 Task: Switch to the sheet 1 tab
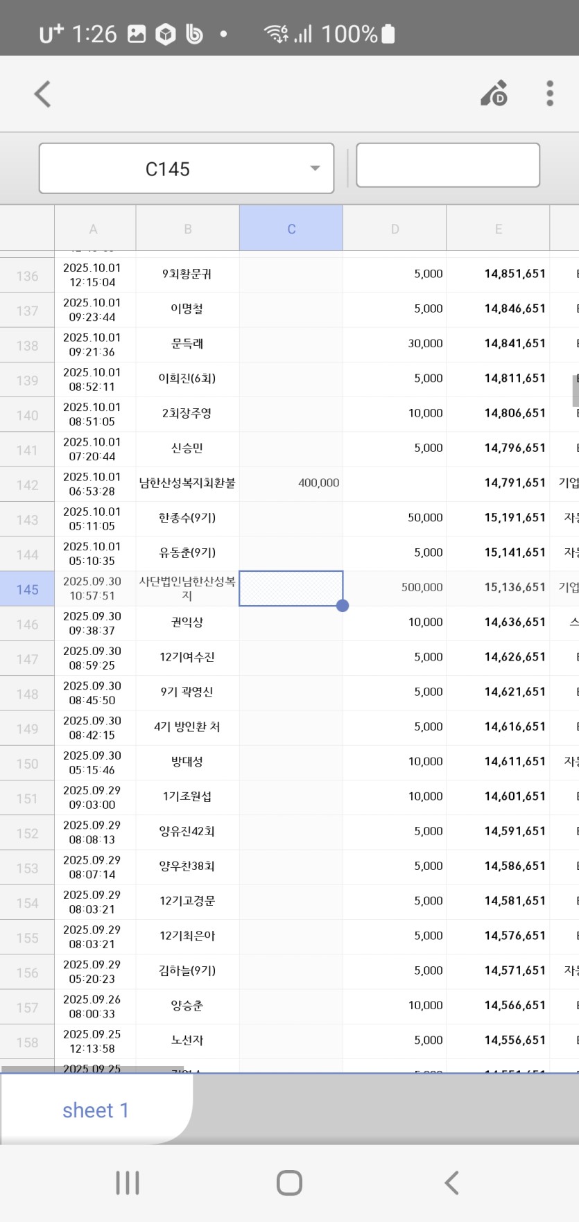[95, 1110]
